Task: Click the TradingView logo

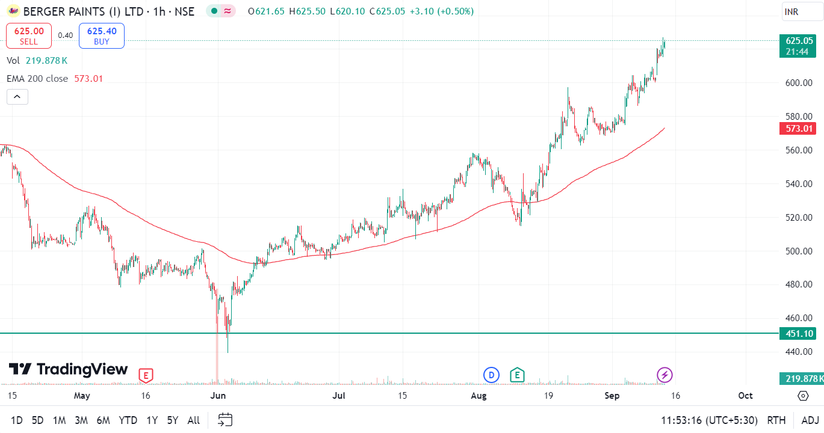Action: pos(68,369)
